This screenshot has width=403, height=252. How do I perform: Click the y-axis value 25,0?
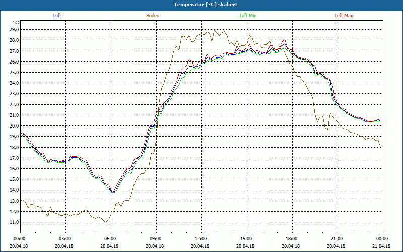pos(15,72)
